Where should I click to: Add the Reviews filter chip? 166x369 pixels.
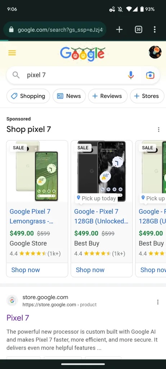coord(108,96)
